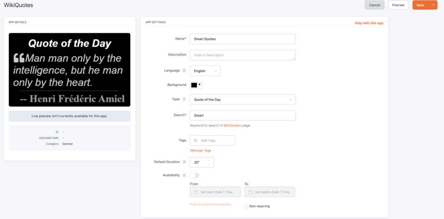Click the Cancel button
Image resolution: width=444 pixels, height=219 pixels.
(374, 5)
